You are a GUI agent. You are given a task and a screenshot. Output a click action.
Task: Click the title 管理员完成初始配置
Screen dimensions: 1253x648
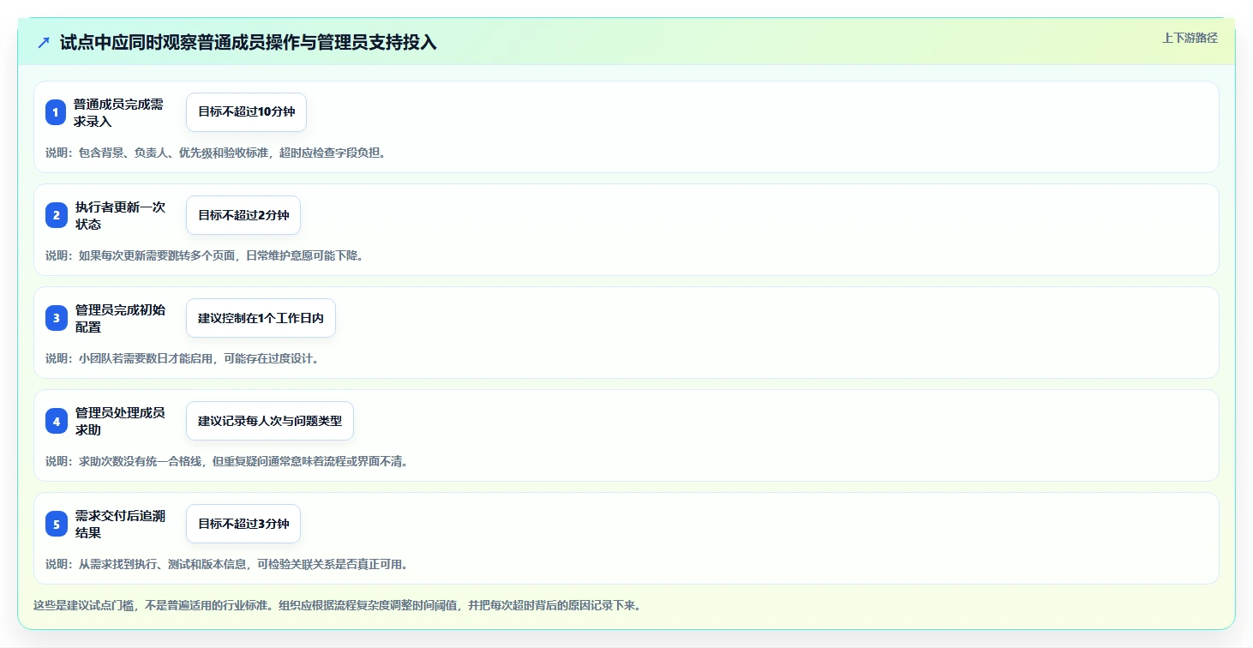(x=120, y=318)
